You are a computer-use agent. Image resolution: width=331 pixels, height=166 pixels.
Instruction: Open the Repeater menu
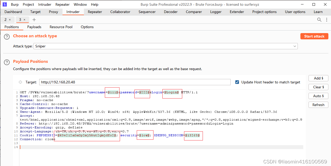(x=62, y=4)
